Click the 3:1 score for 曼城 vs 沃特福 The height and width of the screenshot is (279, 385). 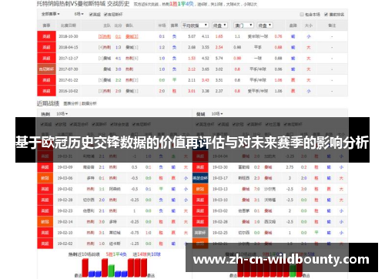pos(257,200)
